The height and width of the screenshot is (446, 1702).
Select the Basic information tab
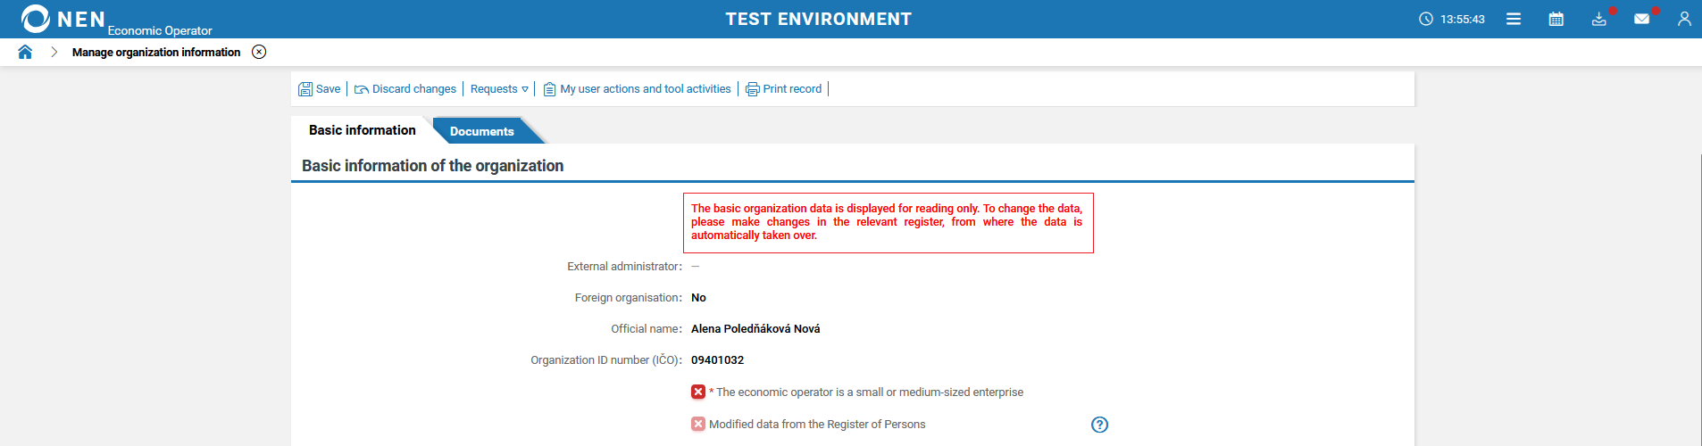coord(362,130)
